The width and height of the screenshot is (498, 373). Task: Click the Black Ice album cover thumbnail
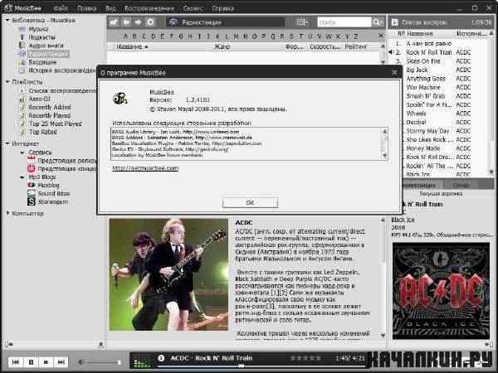441,291
